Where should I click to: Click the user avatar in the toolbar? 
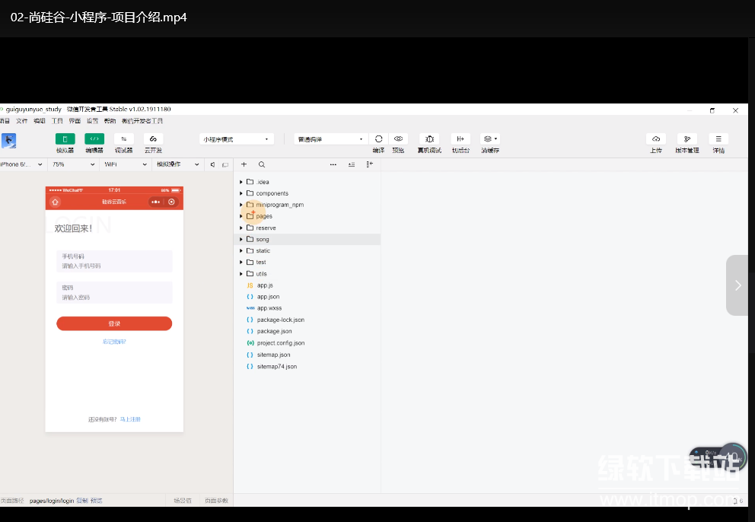(x=8, y=141)
